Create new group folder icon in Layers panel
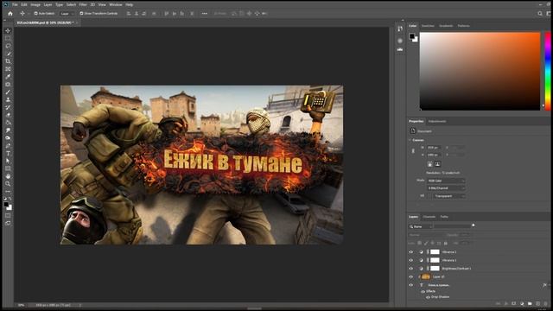The width and height of the screenshot is (553, 311). tap(530, 303)
